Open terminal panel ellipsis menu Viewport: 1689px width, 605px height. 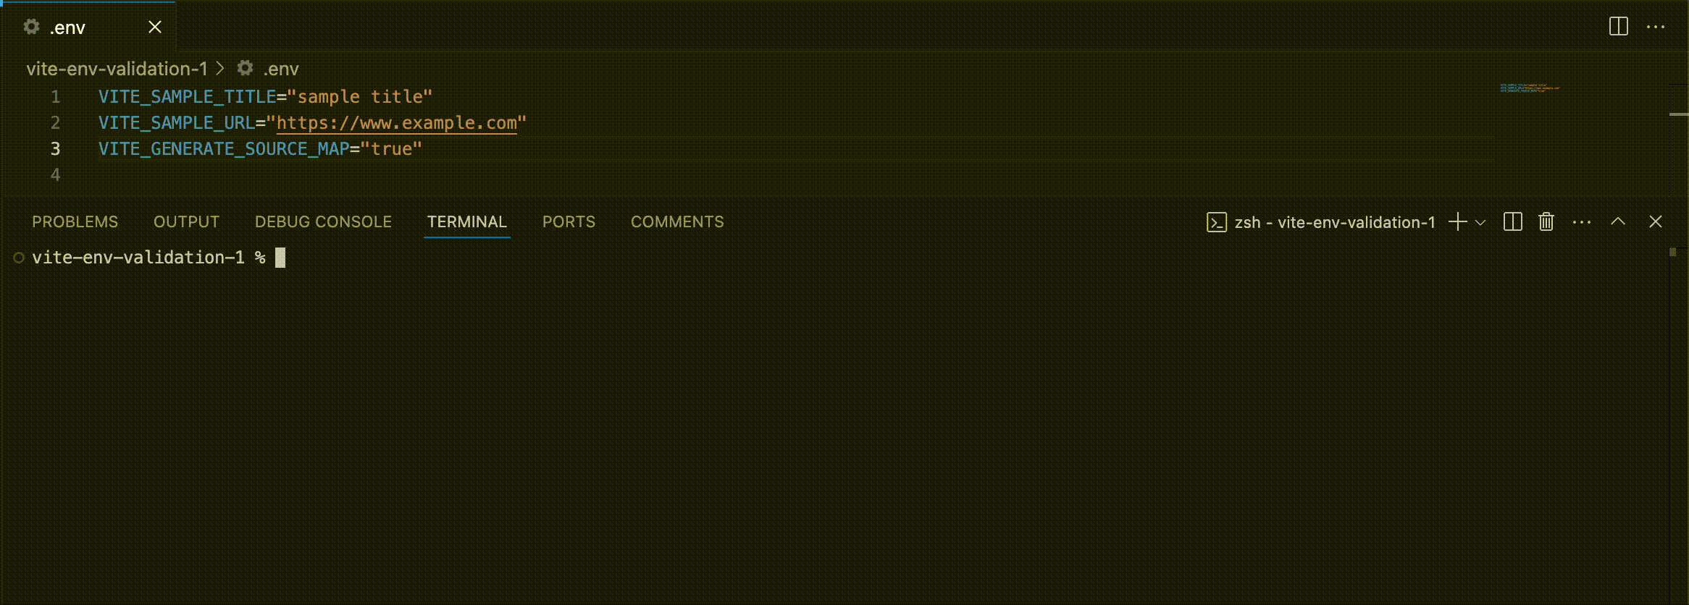click(1582, 222)
